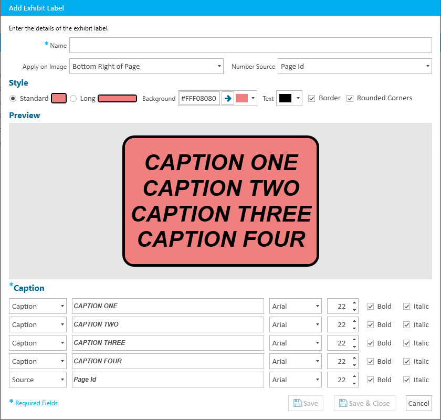Click the Save & Close button
This screenshot has width=441, height=420.
[x=364, y=403]
